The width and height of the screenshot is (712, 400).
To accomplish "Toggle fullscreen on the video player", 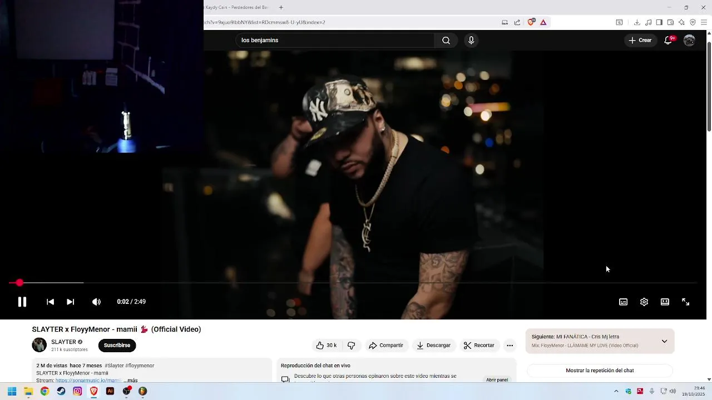I will pos(685,302).
